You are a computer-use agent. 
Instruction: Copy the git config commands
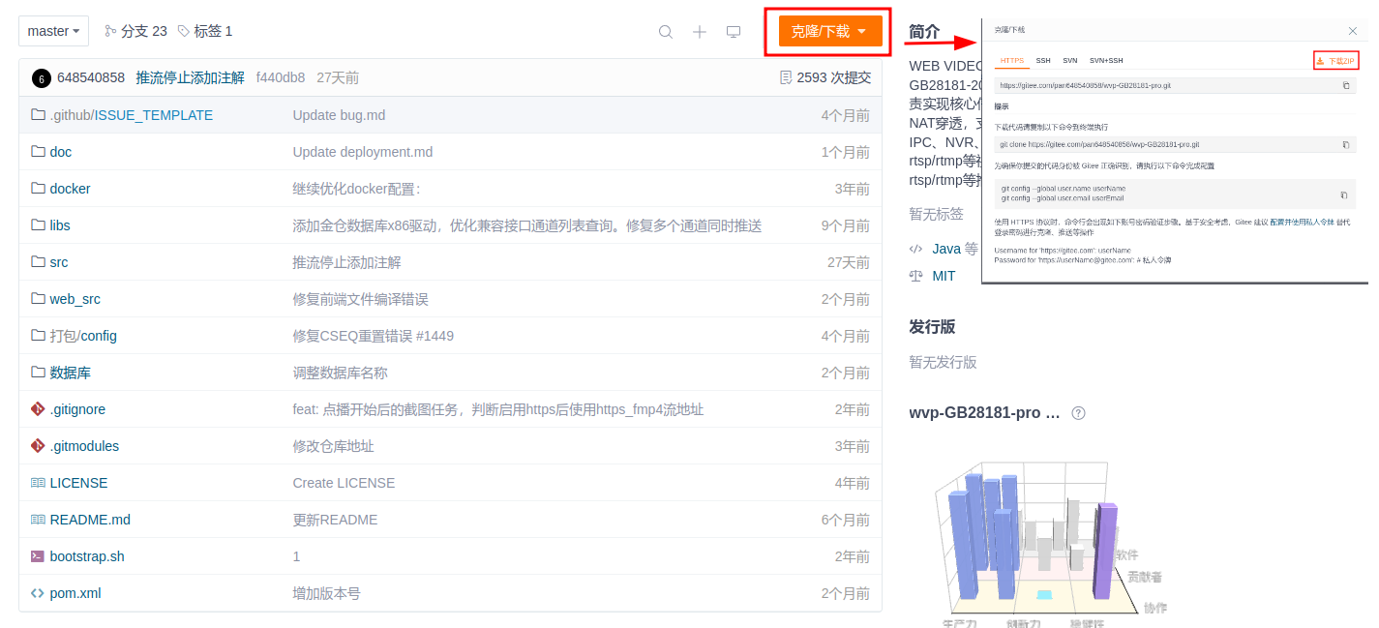pyautogui.click(x=1343, y=194)
